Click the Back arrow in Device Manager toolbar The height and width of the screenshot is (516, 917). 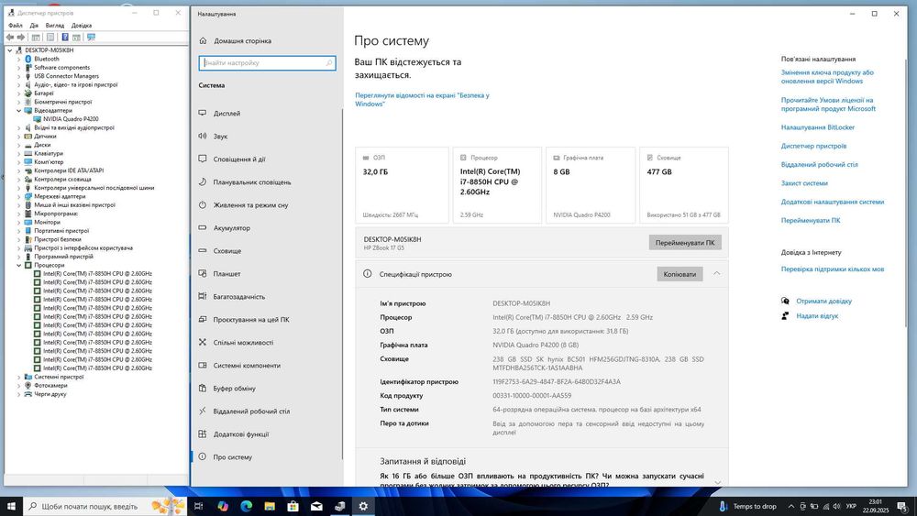[x=10, y=37]
